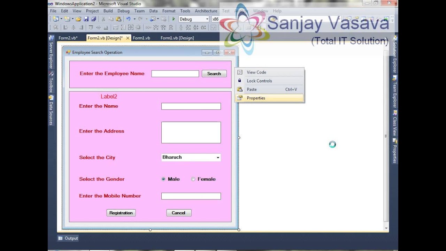446x251 pixels.
Task: Click the Save All toolbar icon
Action: tap(93, 19)
